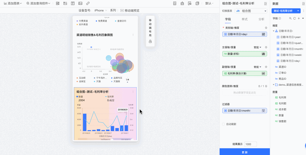Open 常规 dropdown for 主值轴/度量
The width and height of the screenshot is (306, 155).
pyautogui.click(x=257, y=47)
